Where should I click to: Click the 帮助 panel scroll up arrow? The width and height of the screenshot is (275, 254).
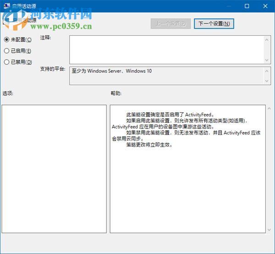(269, 109)
